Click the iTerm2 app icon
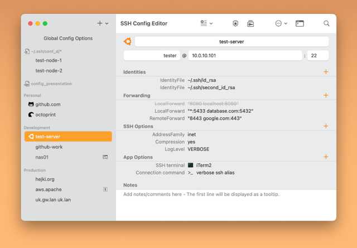Screen dimensions: 357x248 pos(191,165)
